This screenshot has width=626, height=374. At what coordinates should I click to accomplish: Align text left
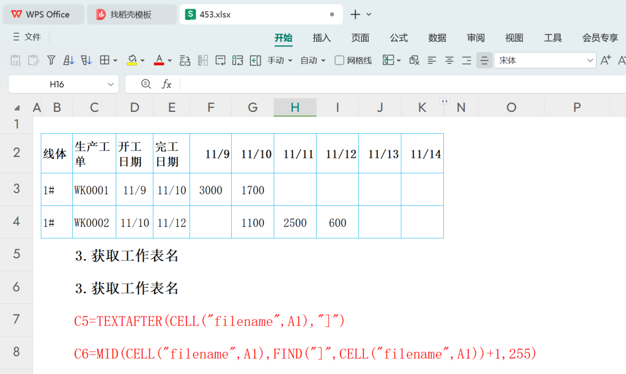click(432, 61)
